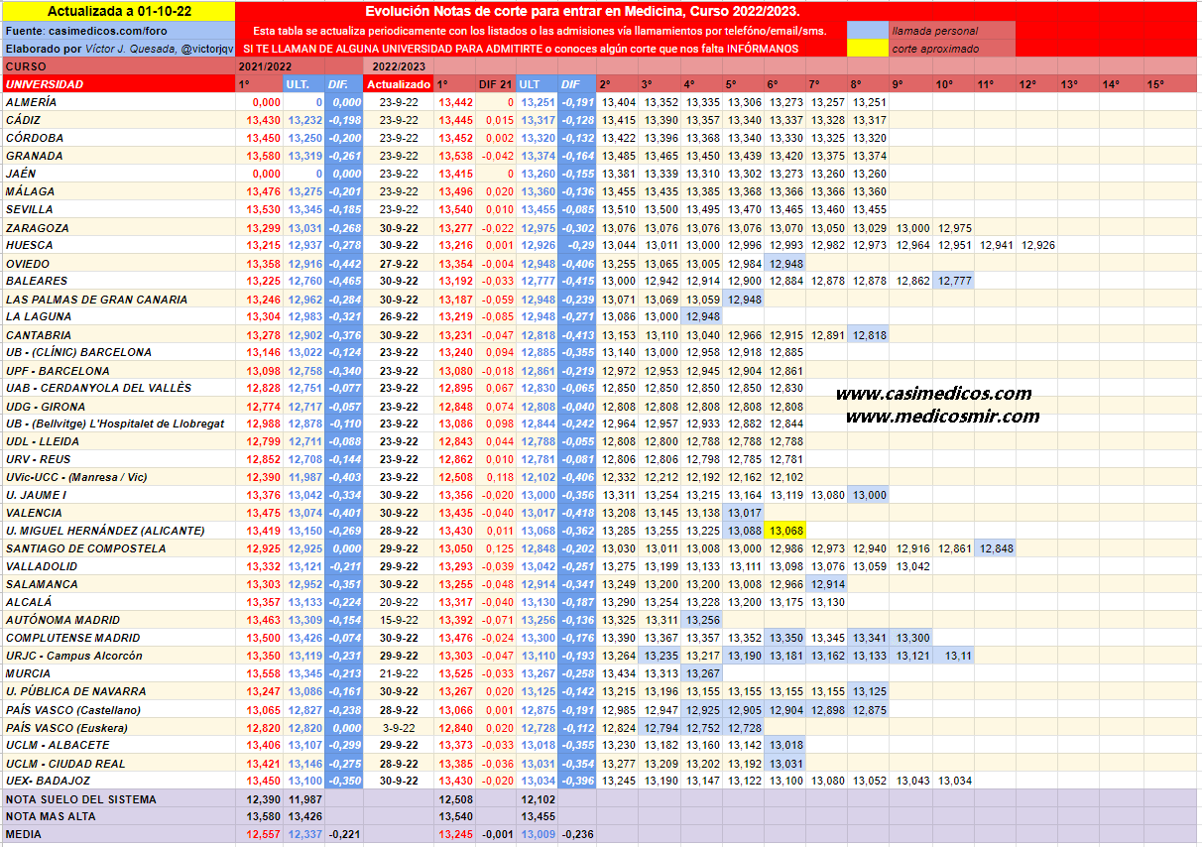Click UVic-UCC's DIF 21 value '0,118'
This screenshot has width=1202, height=847.
495,477
